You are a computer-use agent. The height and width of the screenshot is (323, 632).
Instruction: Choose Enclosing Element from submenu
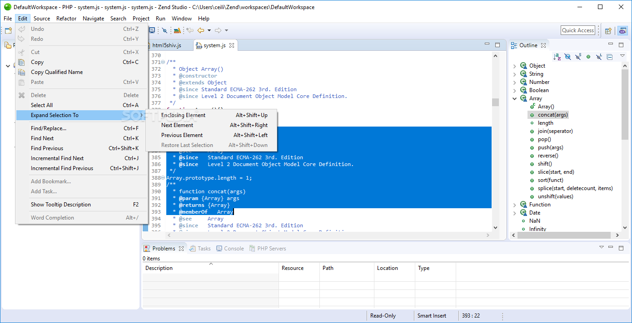coord(211,115)
